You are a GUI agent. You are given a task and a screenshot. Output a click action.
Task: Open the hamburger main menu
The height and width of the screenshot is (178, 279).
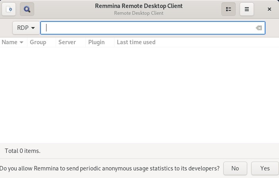(247, 9)
